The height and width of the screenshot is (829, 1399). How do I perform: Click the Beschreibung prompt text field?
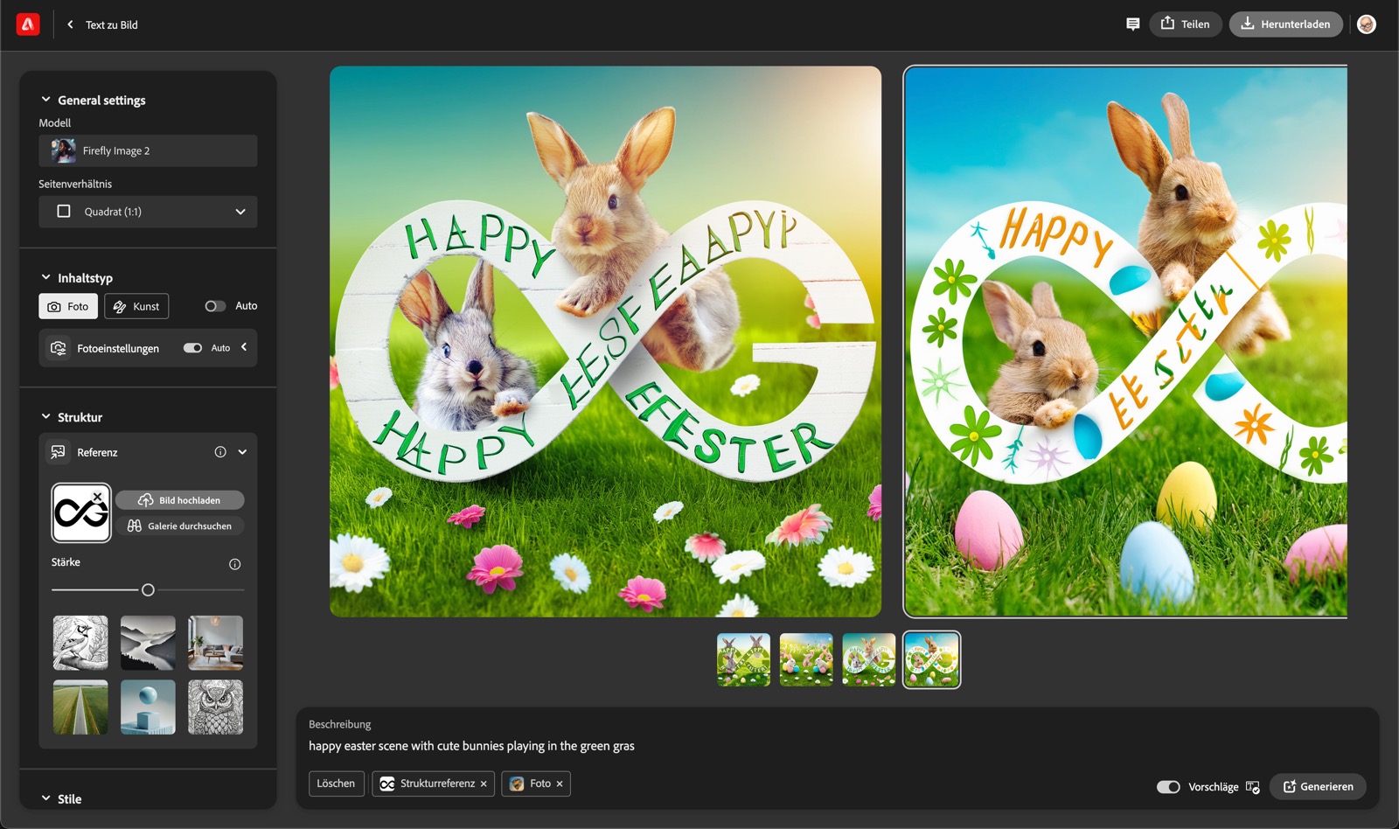pyautogui.click(x=838, y=746)
